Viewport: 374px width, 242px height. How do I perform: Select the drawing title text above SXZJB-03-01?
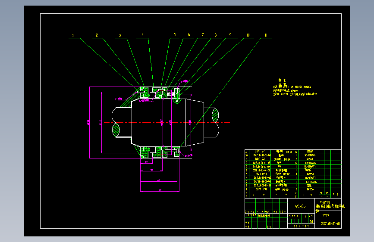(330, 207)
